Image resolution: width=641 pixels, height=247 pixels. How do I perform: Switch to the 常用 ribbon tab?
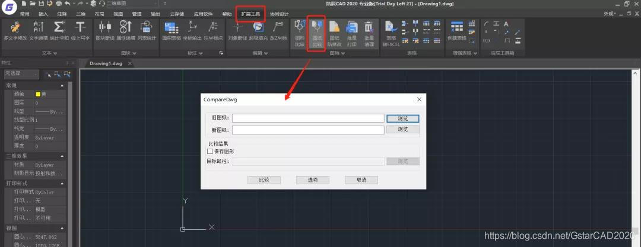24,14
